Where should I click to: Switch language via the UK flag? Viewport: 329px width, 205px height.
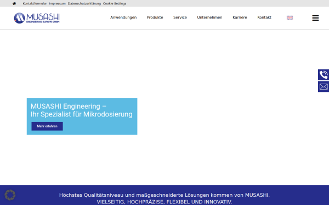[x=290, y=18]
